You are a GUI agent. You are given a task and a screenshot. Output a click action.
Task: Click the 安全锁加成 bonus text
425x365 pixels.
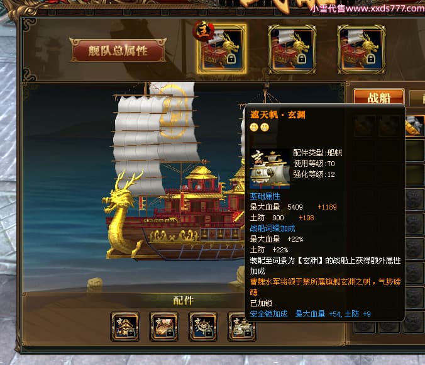click(x=268, y=314)
